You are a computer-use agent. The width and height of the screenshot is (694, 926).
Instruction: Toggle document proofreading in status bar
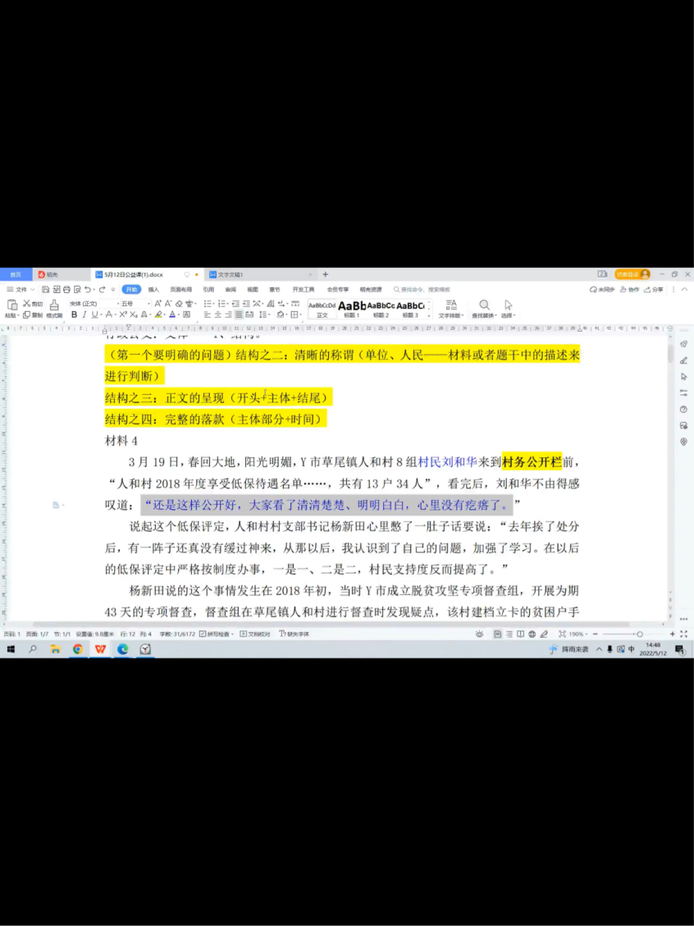(x=254, y=634)
